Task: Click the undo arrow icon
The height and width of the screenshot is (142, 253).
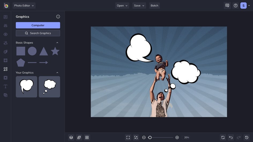Action: [231, 137]
